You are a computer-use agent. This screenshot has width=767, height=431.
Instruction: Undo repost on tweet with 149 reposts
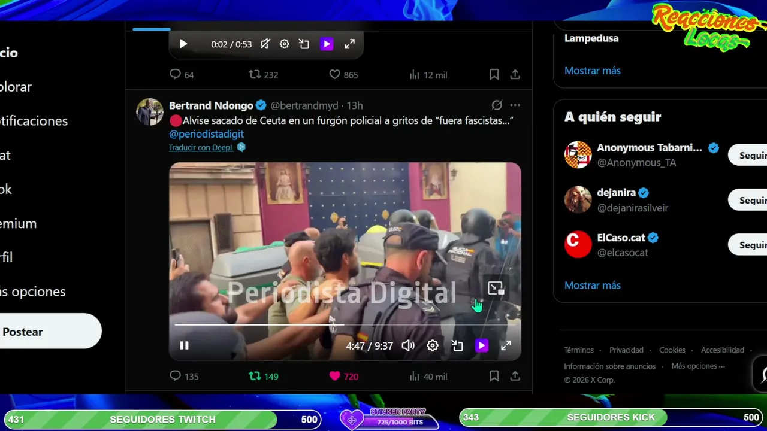point(264,376)
